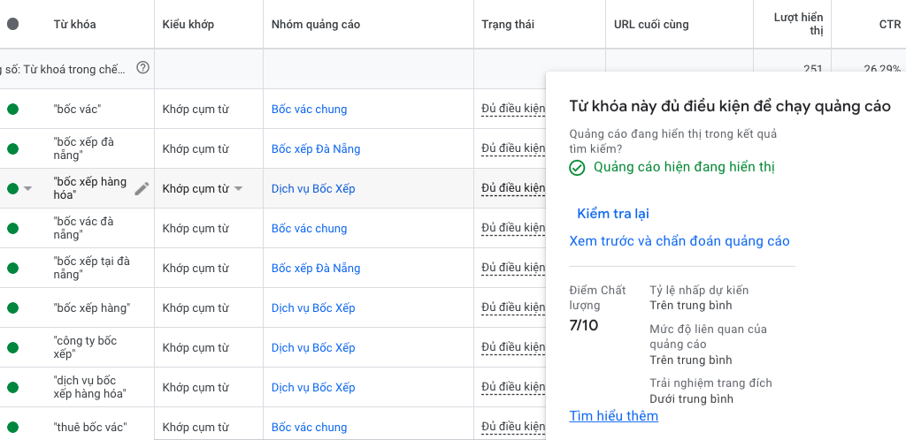
Task: Toggle status dot of "bốc xếp đà nẵng" keyword
Action: coord(12,148)
